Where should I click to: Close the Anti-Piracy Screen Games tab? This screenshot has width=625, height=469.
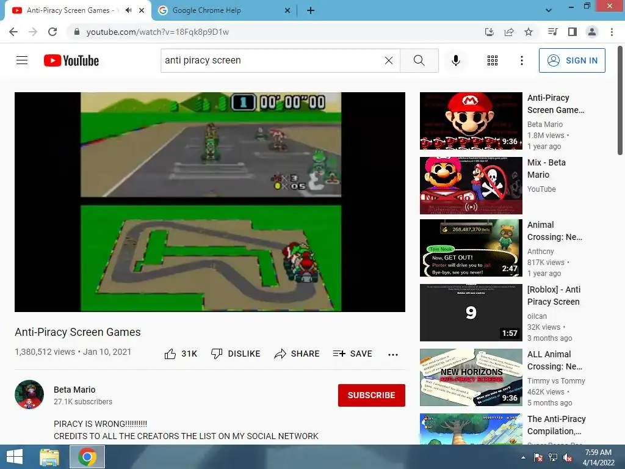(x=142, y=11)
